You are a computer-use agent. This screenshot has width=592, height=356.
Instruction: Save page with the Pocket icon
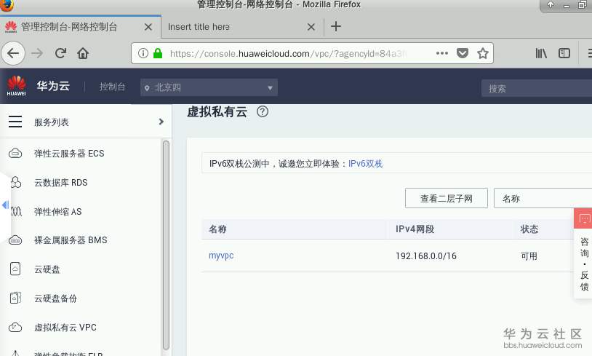[463, 53]
